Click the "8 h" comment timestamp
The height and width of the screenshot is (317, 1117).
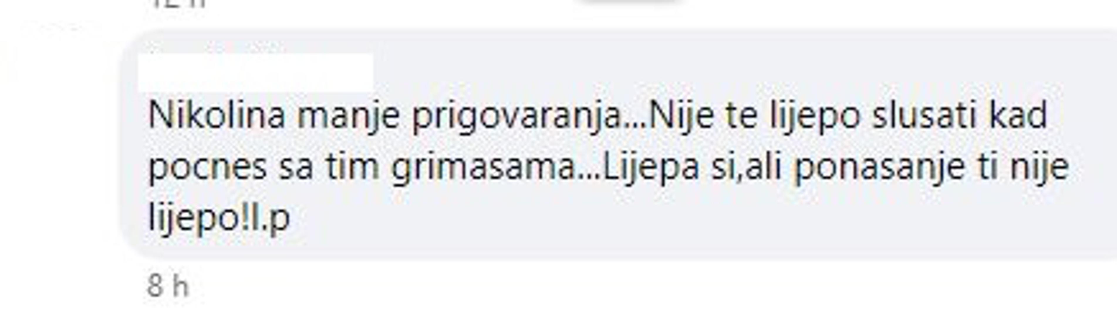coord(168,286)
